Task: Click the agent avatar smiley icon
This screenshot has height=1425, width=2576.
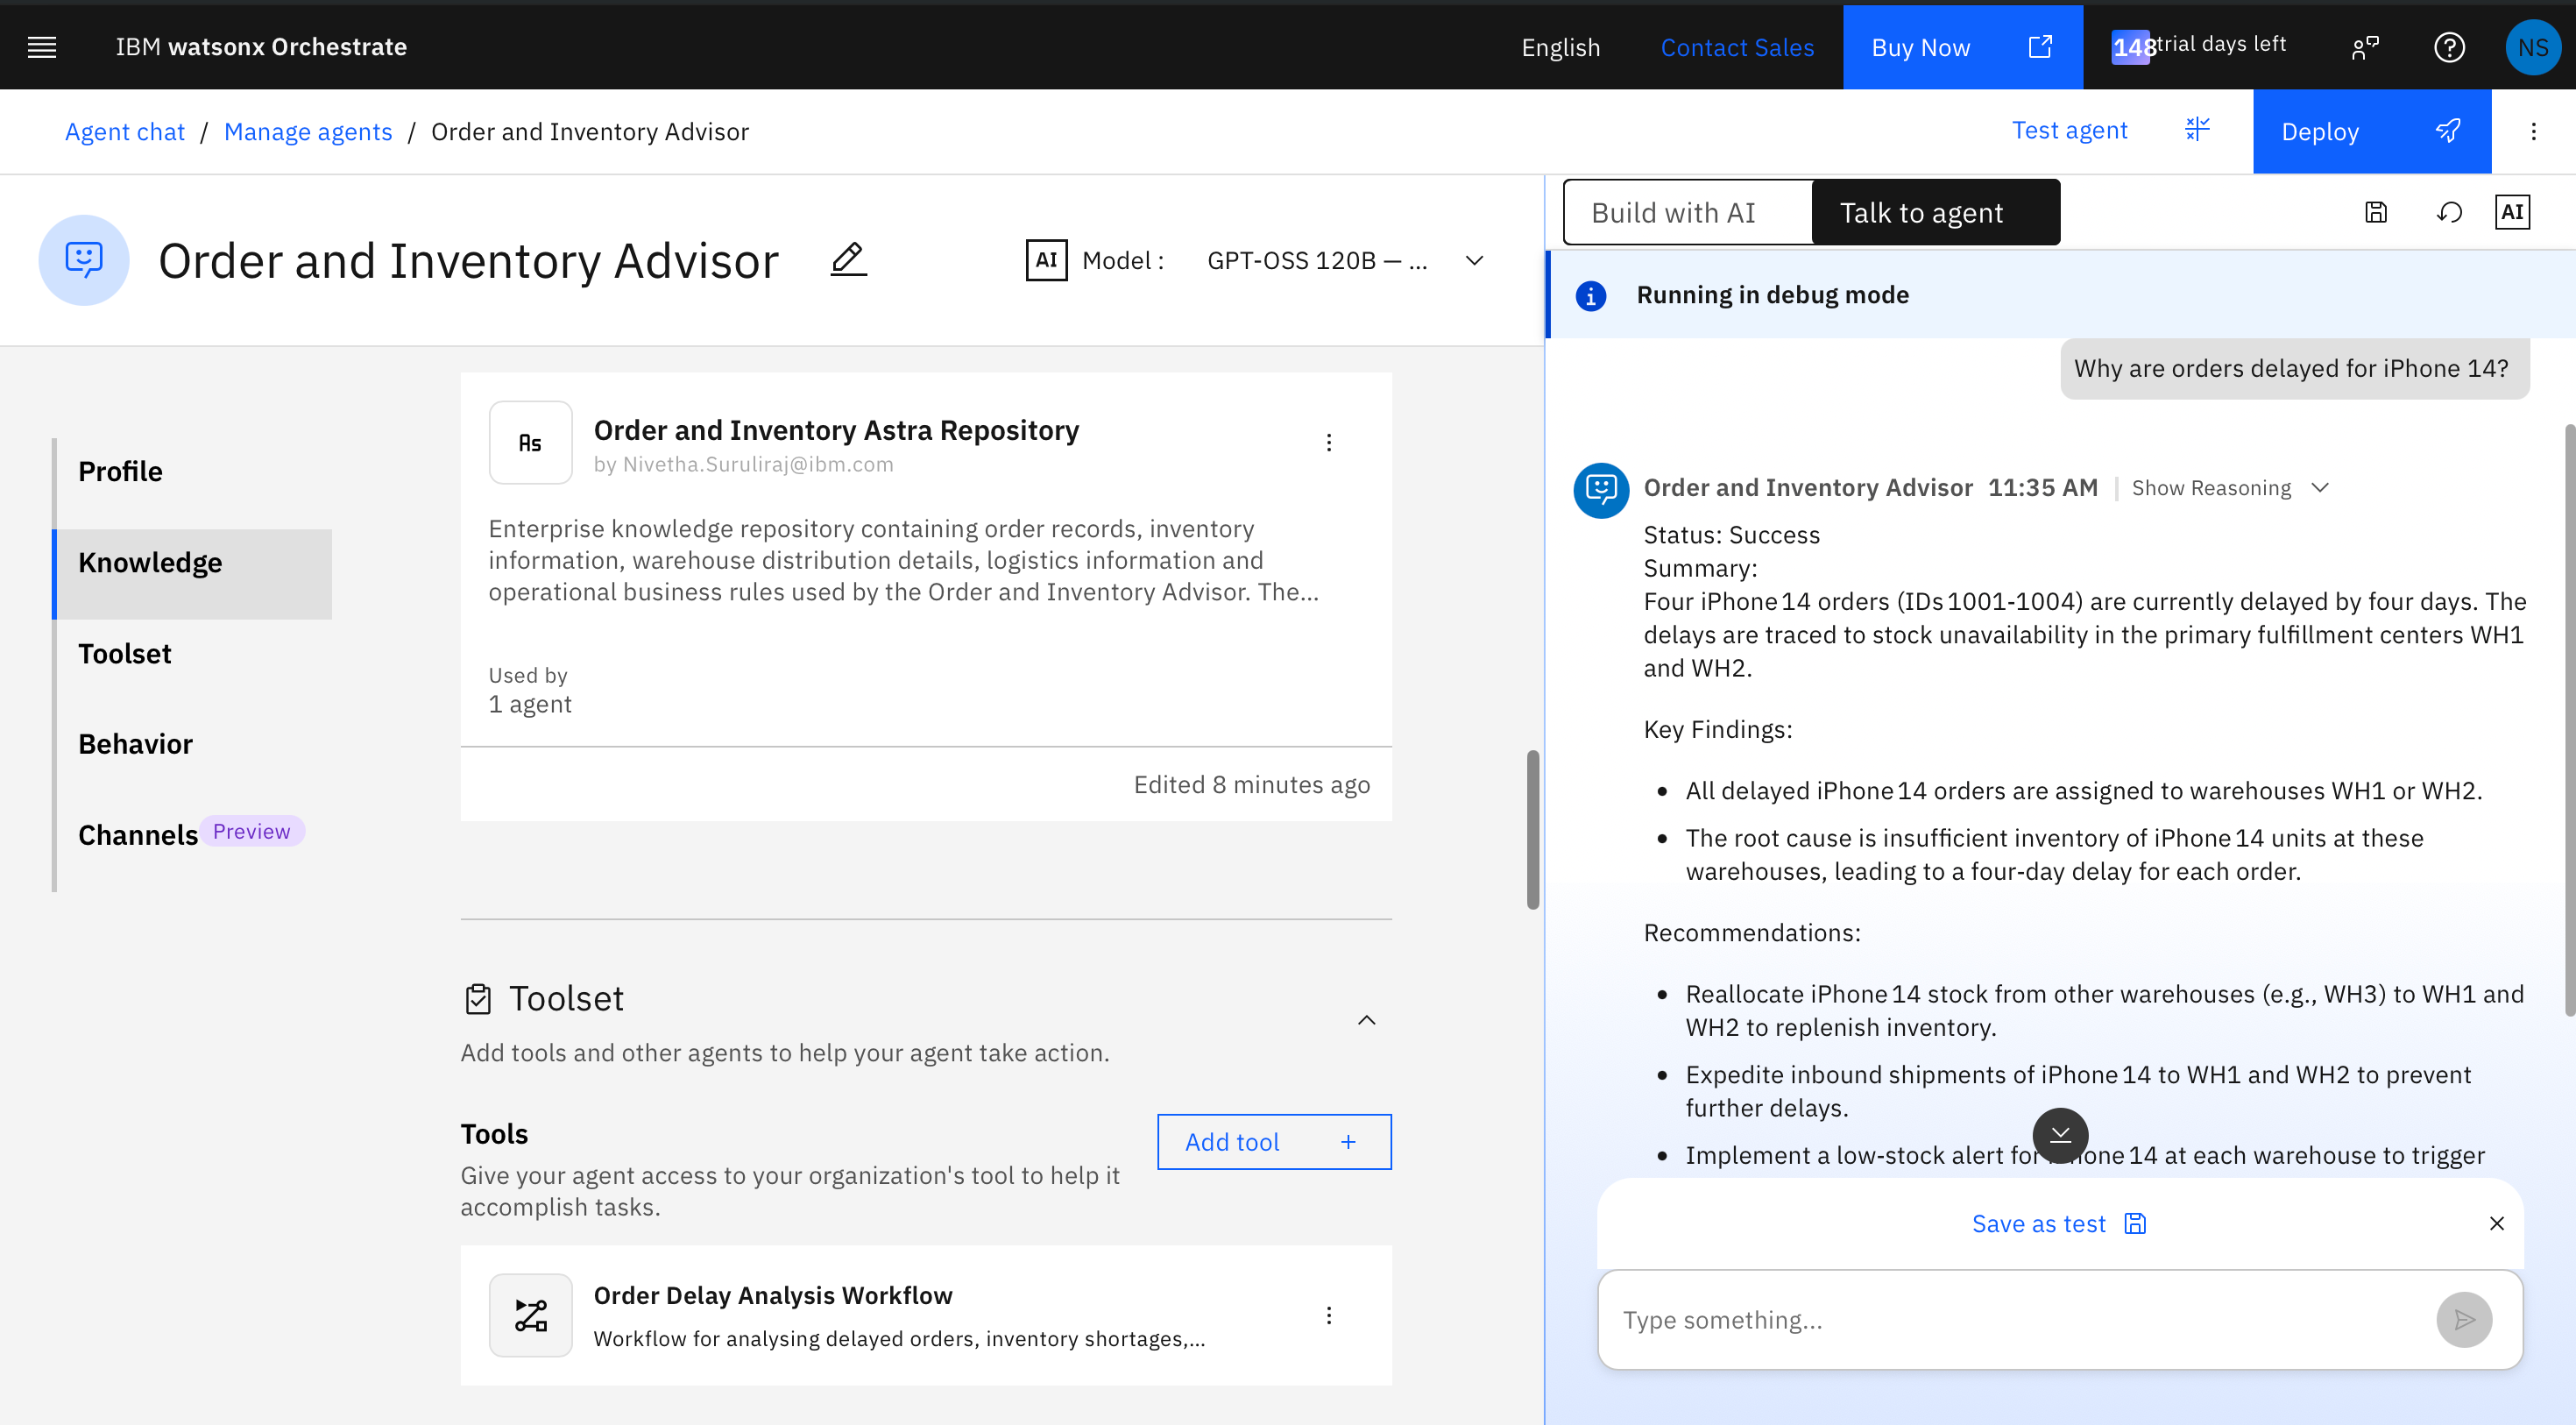Action: [84, 260]
